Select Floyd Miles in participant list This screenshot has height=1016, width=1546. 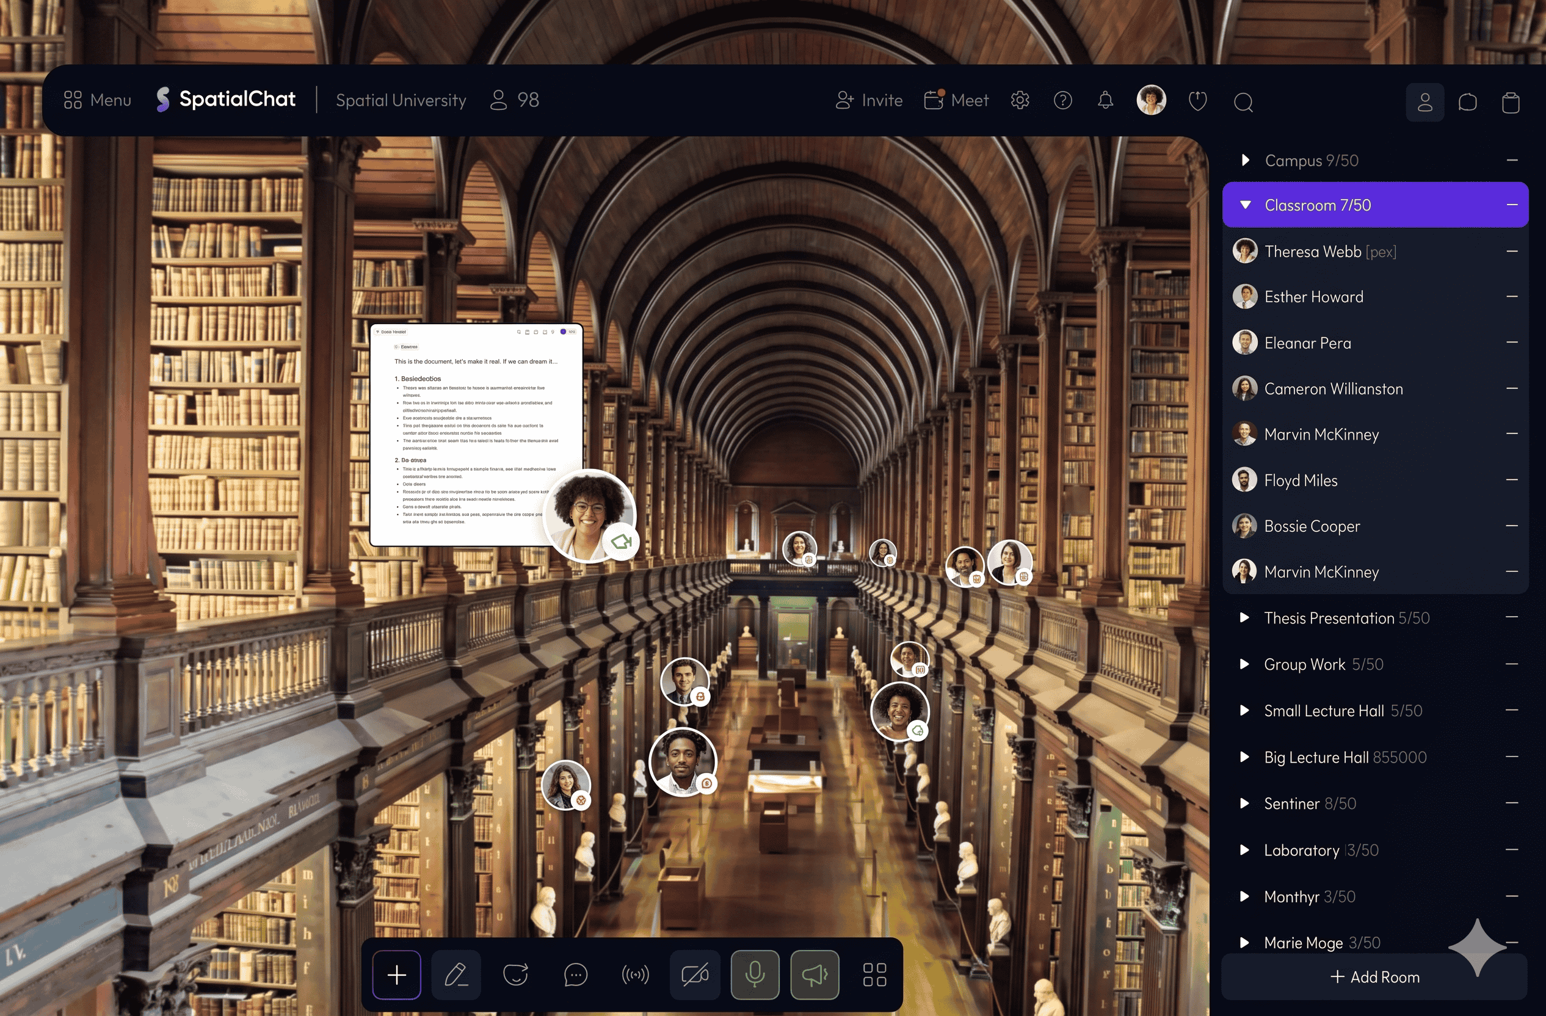[1374, 480]
